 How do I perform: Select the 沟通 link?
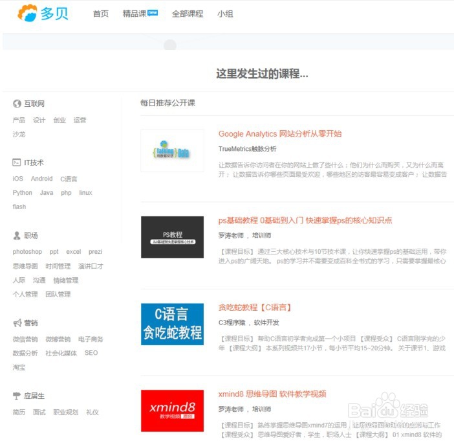pyautogui.click(x=39, y=280)
